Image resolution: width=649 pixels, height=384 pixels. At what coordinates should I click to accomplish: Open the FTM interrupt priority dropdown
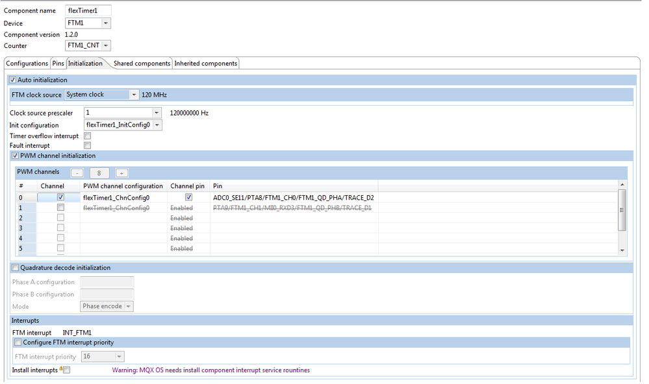tap(103, 356)
